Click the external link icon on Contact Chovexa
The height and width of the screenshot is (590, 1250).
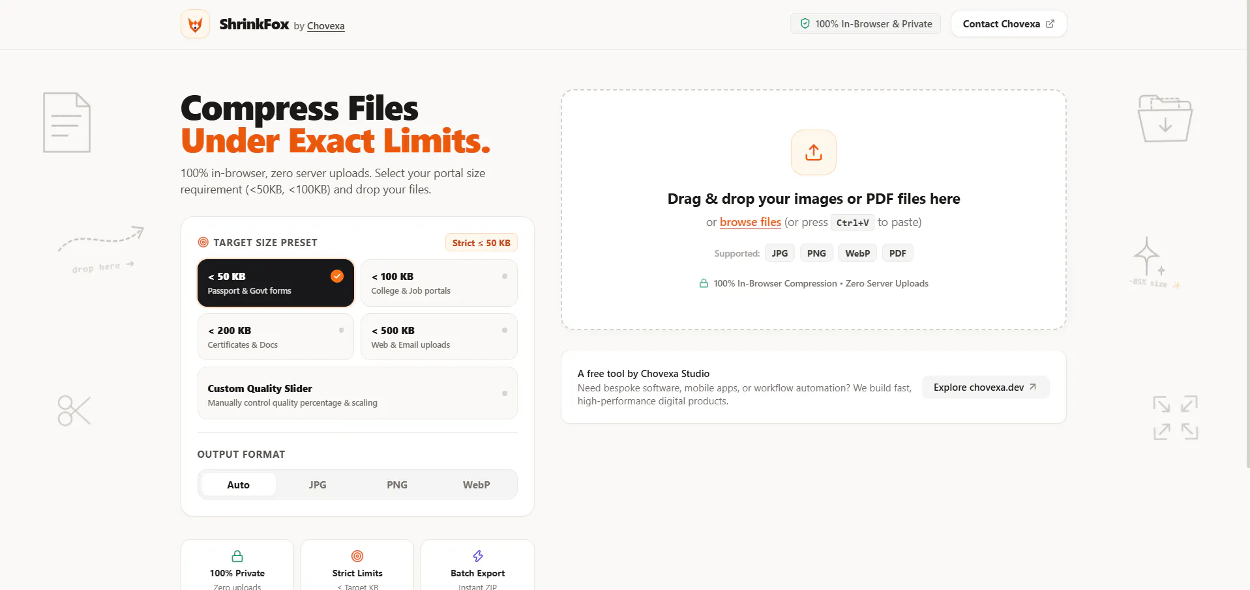pyautogui.click(x=1050, y=24)
